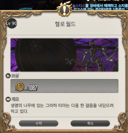Click the summary text 하고 있다.

click(19, 111)
